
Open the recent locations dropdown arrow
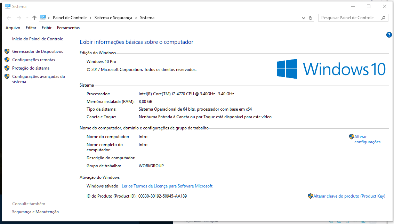(27, 18)
